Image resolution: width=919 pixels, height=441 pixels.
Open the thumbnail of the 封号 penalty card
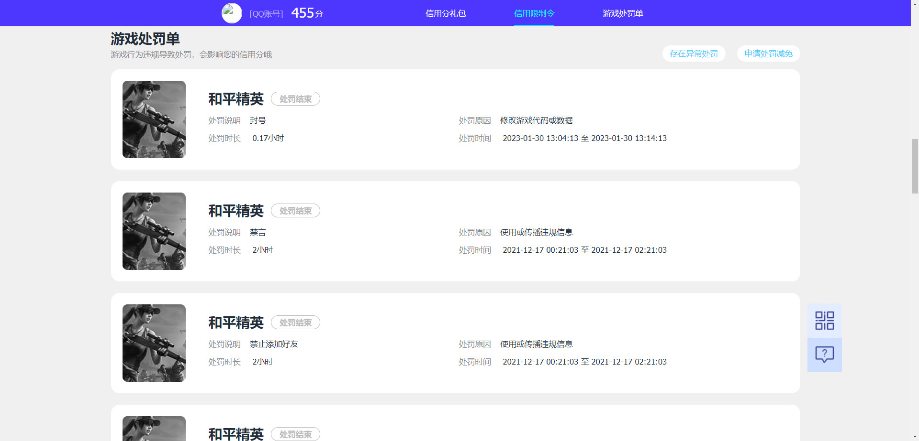click(154, 119)
